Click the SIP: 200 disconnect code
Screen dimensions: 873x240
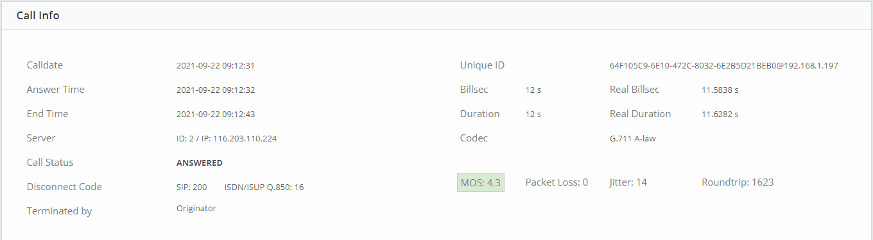(192, 187)
